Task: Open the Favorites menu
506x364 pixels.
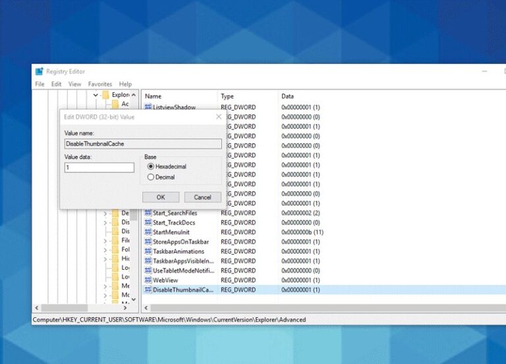Action: 100,84
